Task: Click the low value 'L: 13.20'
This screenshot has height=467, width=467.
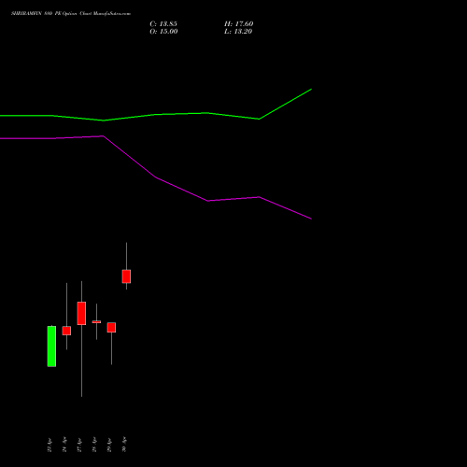Action: click(x=238, y=32)
